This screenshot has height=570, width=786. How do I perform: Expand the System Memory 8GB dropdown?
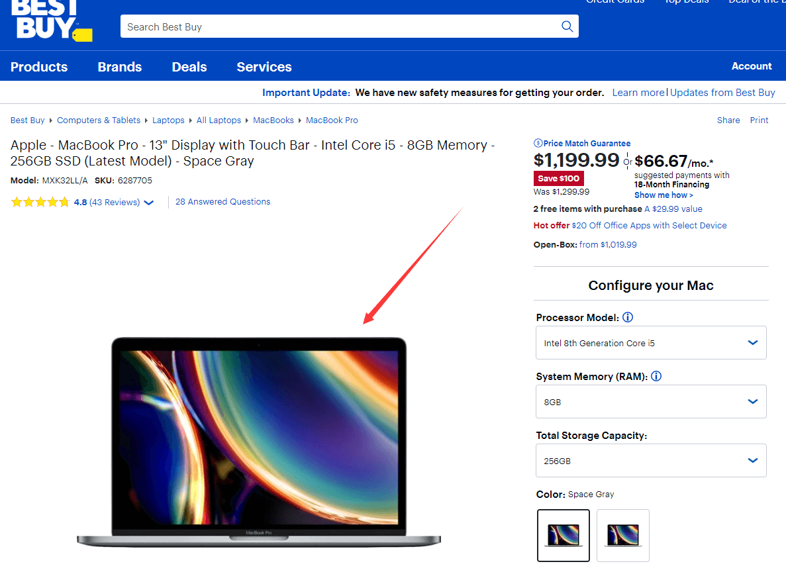(651, 402)
